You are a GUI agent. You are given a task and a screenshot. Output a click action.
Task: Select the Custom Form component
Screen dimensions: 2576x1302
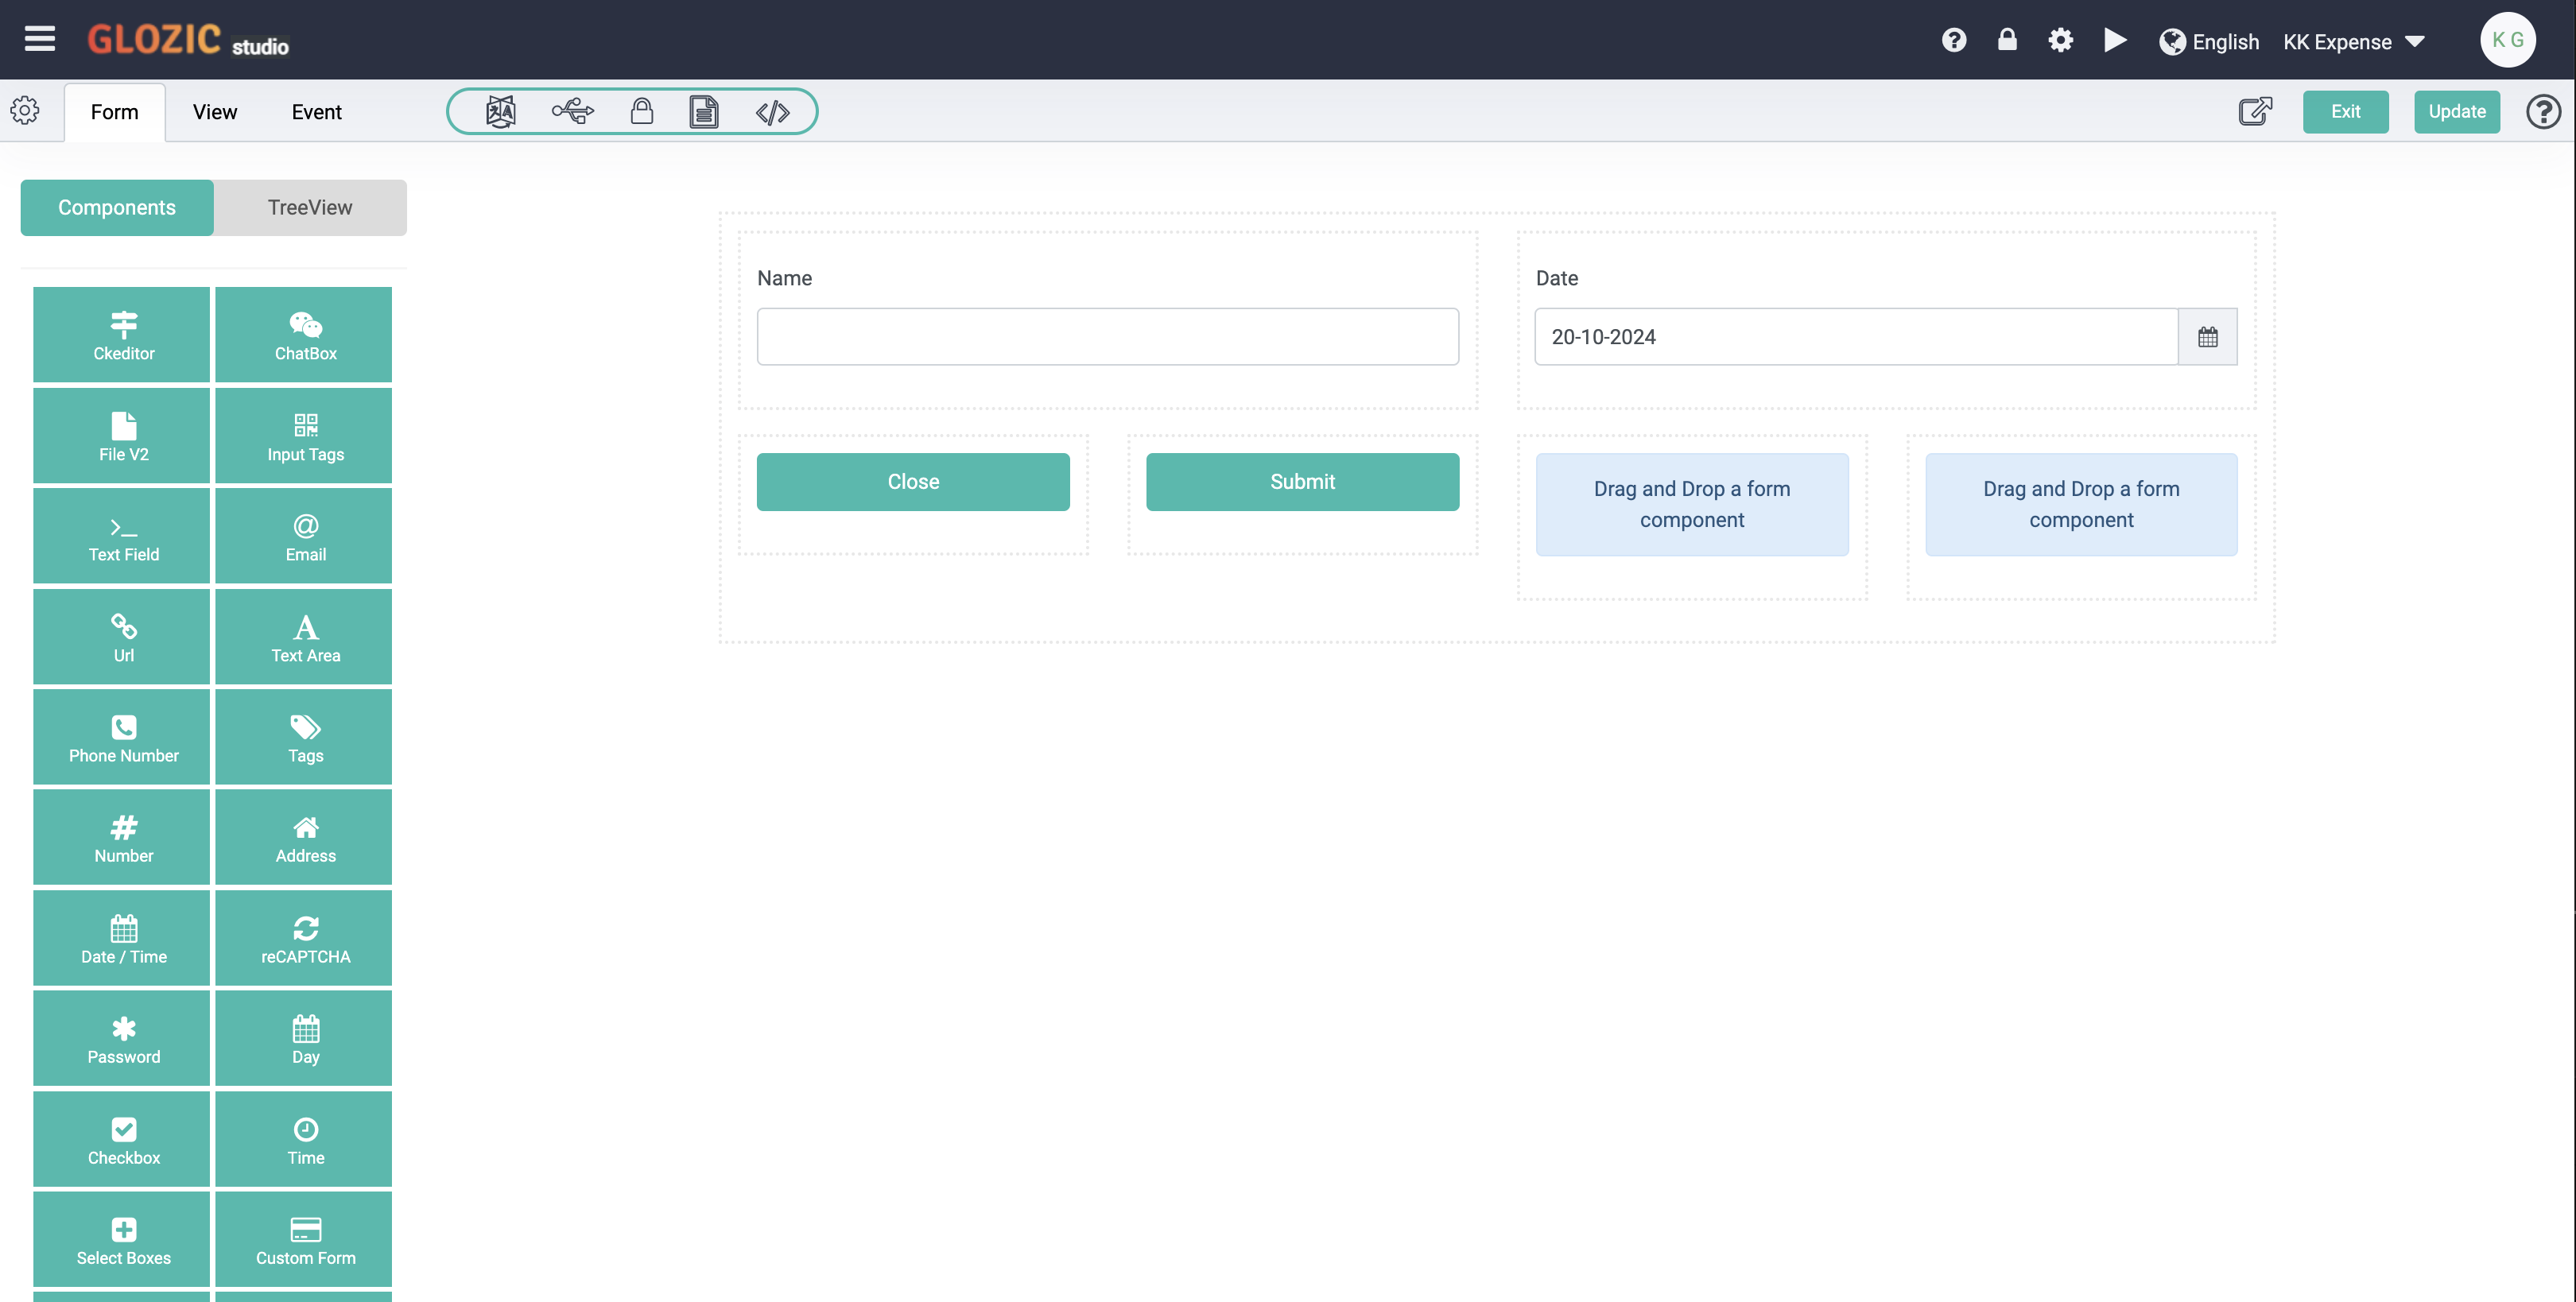(x=304, y=1240)
